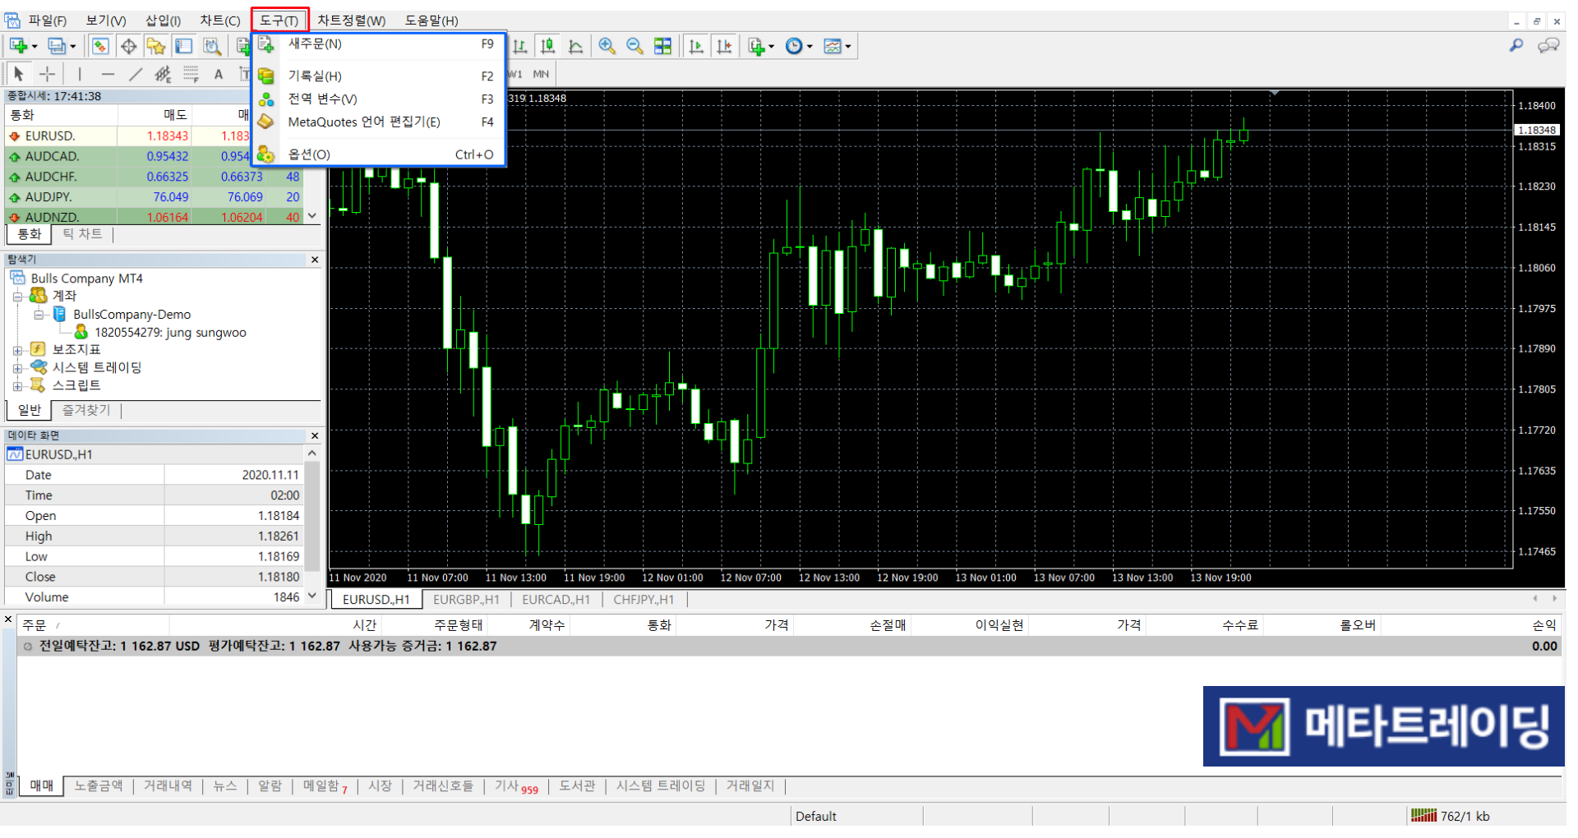This screenshot has width=1578, height=838.
Task: Click the MN timeframe button
Action: pyautogui.click(x=541, y=74)
